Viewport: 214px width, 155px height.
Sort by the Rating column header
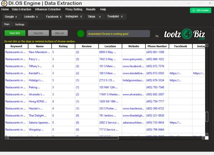coord(63,46)
